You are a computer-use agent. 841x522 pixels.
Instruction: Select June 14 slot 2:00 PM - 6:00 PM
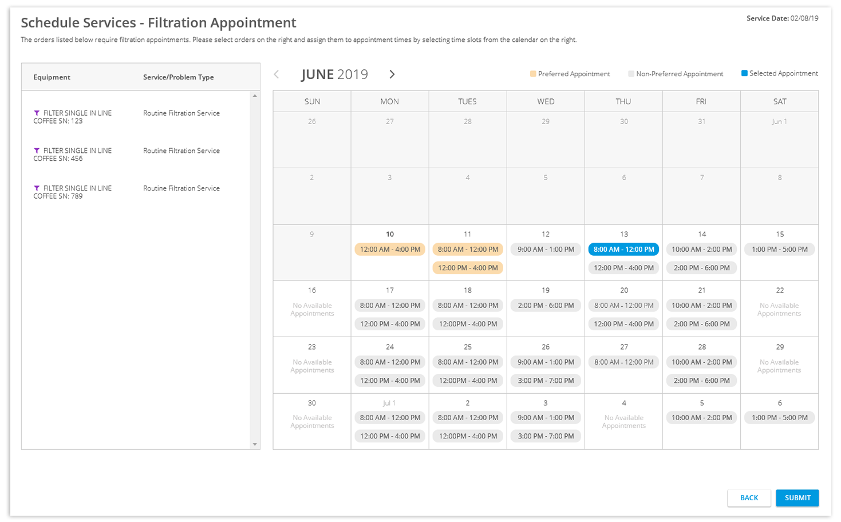coord(701,268)
